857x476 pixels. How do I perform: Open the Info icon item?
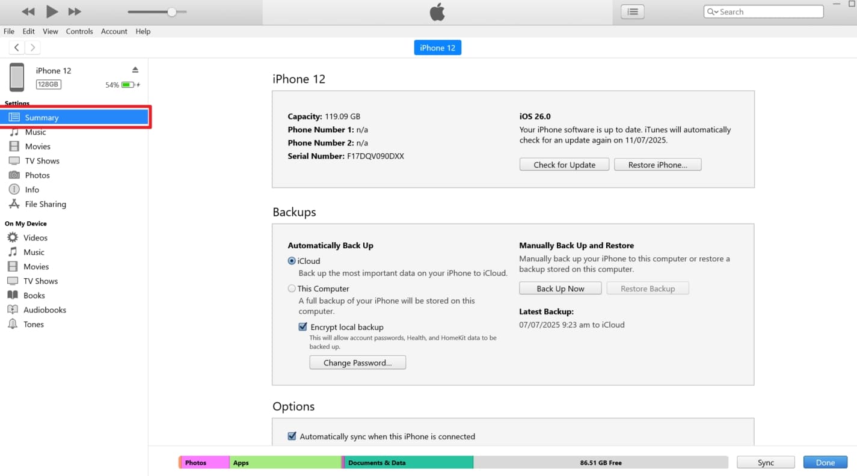point(14,189)
